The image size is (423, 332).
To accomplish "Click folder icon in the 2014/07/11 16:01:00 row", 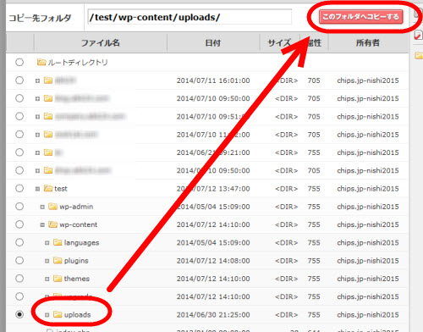I will tap(48, 80).
